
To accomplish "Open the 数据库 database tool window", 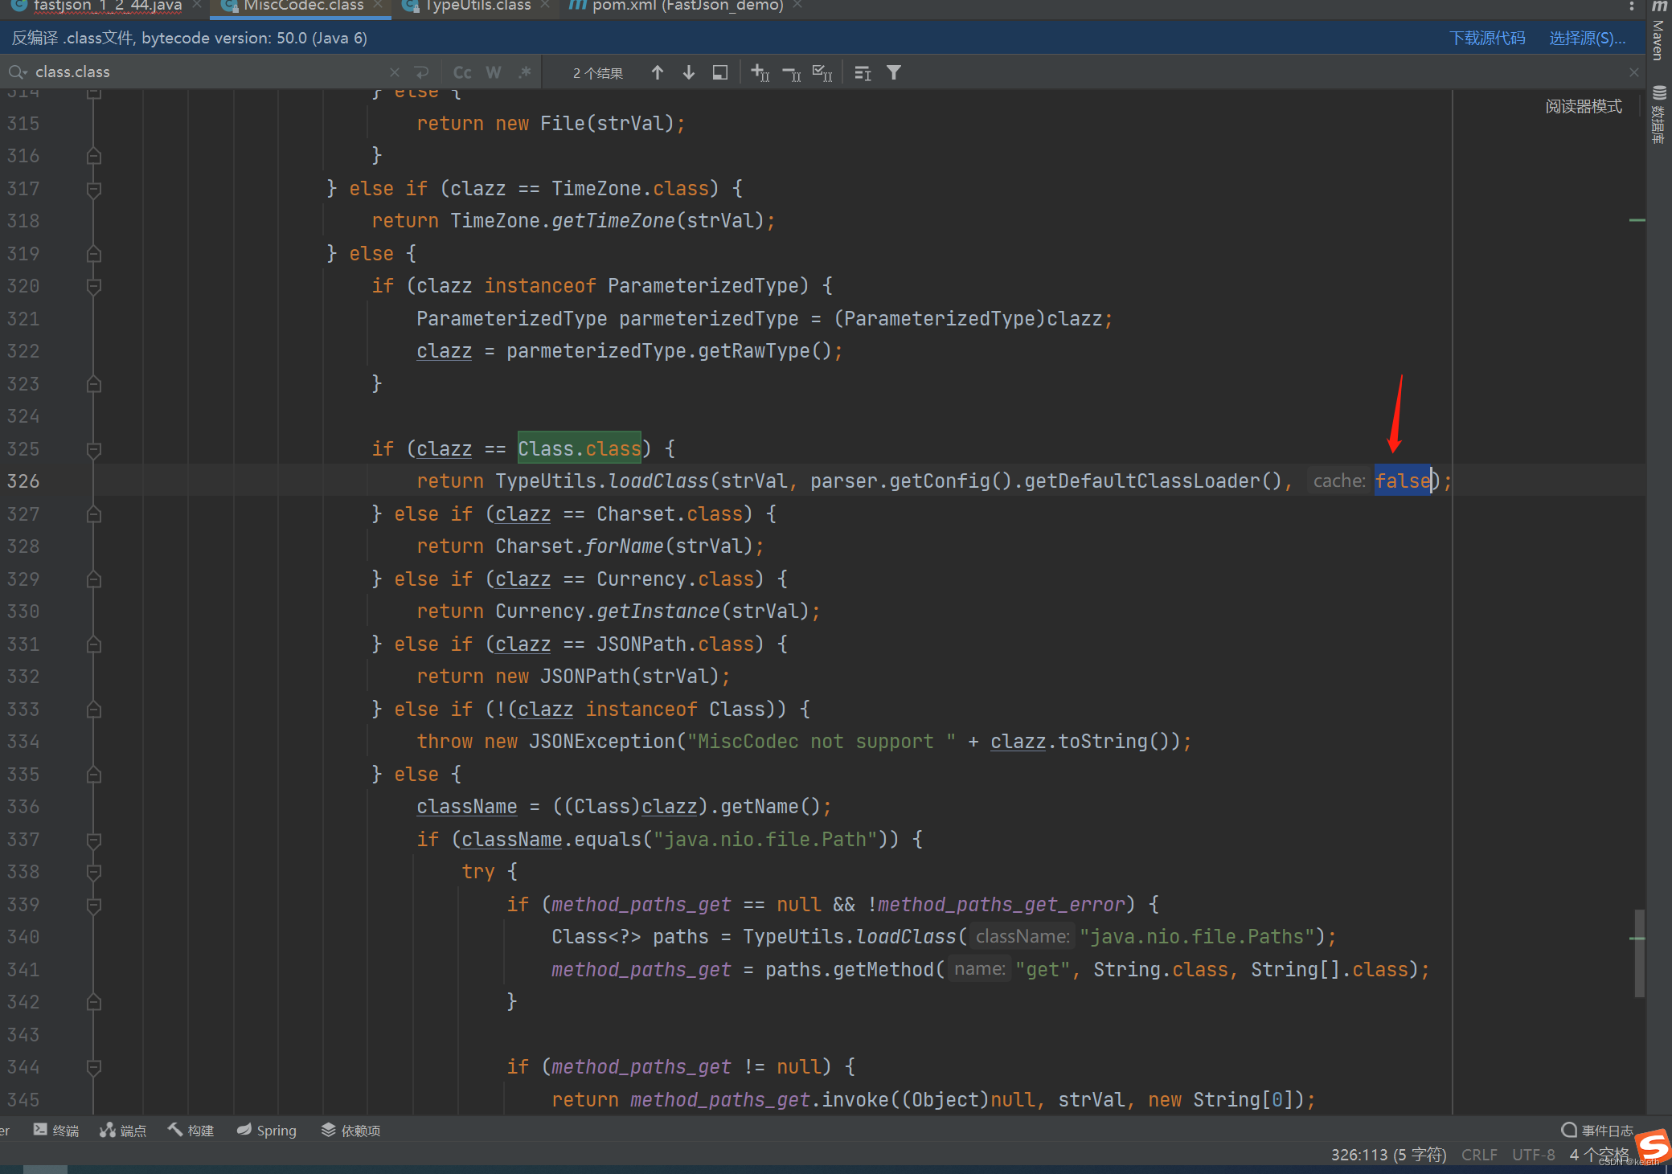I will click(1658, 115).
